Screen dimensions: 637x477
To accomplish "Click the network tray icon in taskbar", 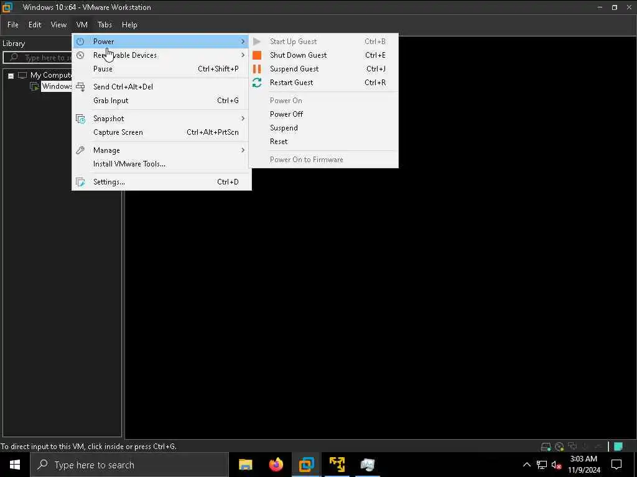I will (542, 465).
